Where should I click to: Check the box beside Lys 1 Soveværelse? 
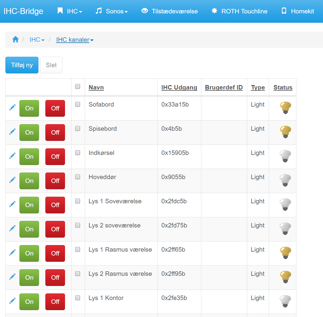tap(78, 201)
